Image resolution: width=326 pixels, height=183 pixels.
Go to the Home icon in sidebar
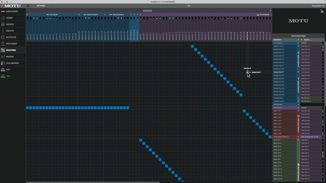pos(3,18)
